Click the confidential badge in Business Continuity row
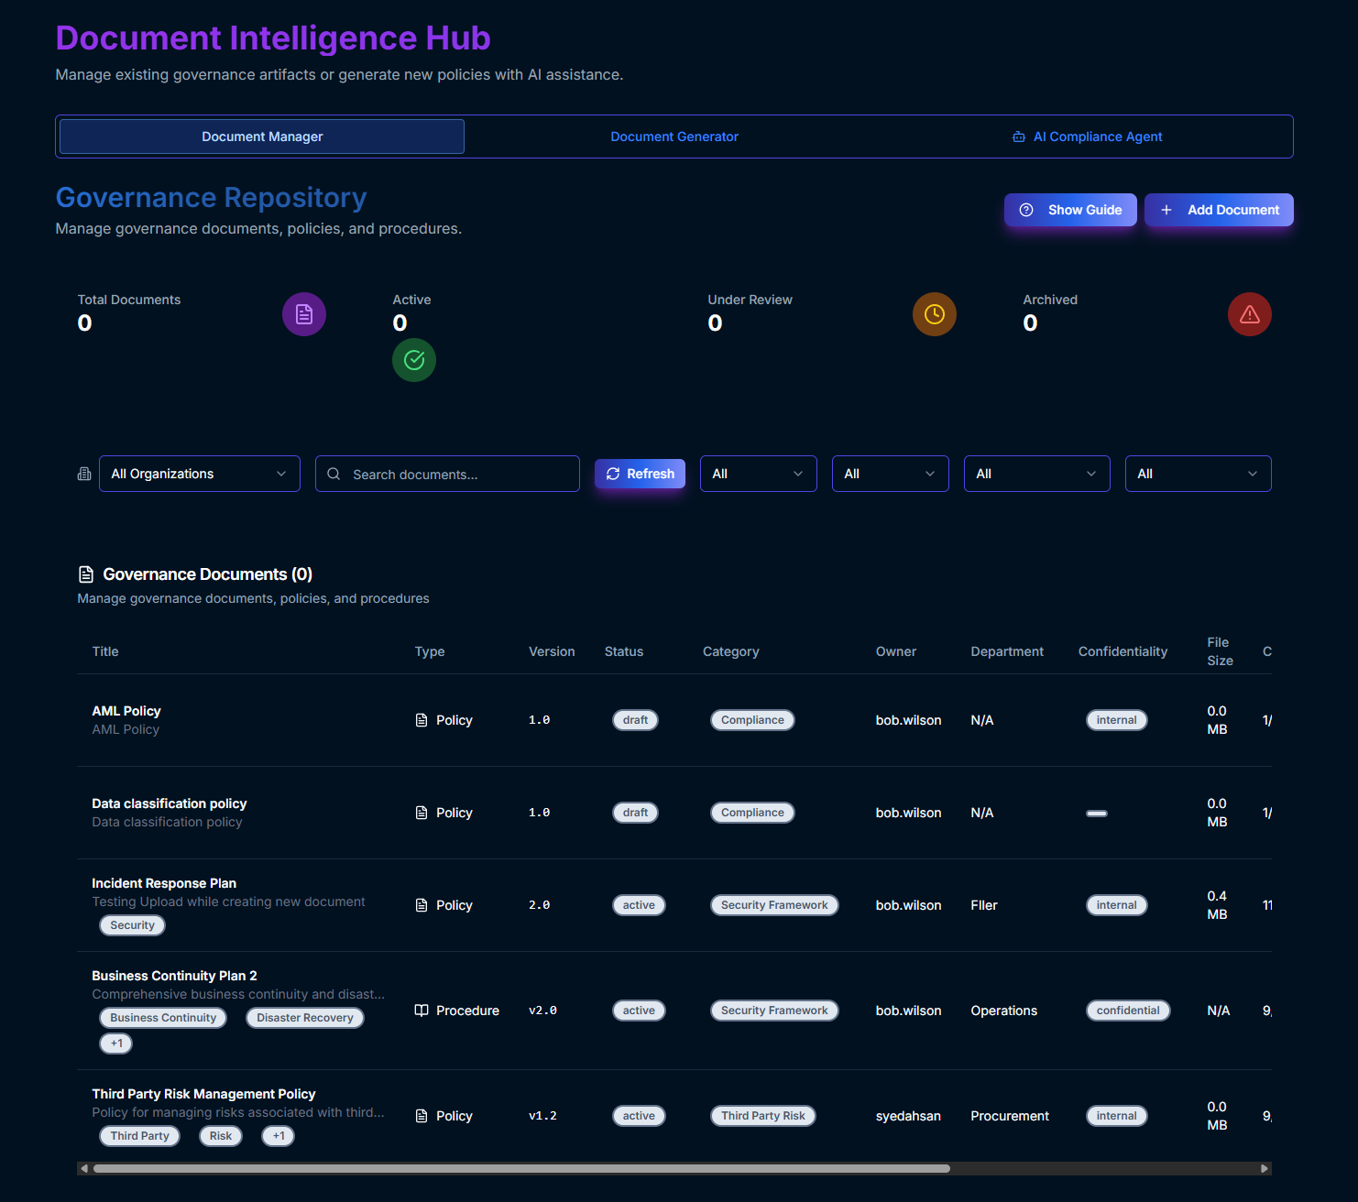Viewport: 1358px width, 1202px height. (x=1128, y=1011)
